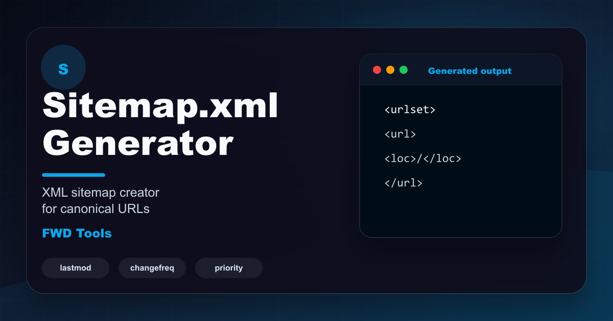Select the priority tag pill

point(229,268)
